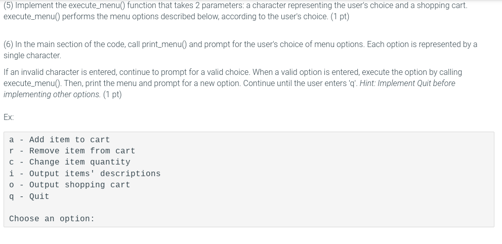
Task: Click "Add item to cart" menu line
Action: pyautogui.click(x=69, y=140)
